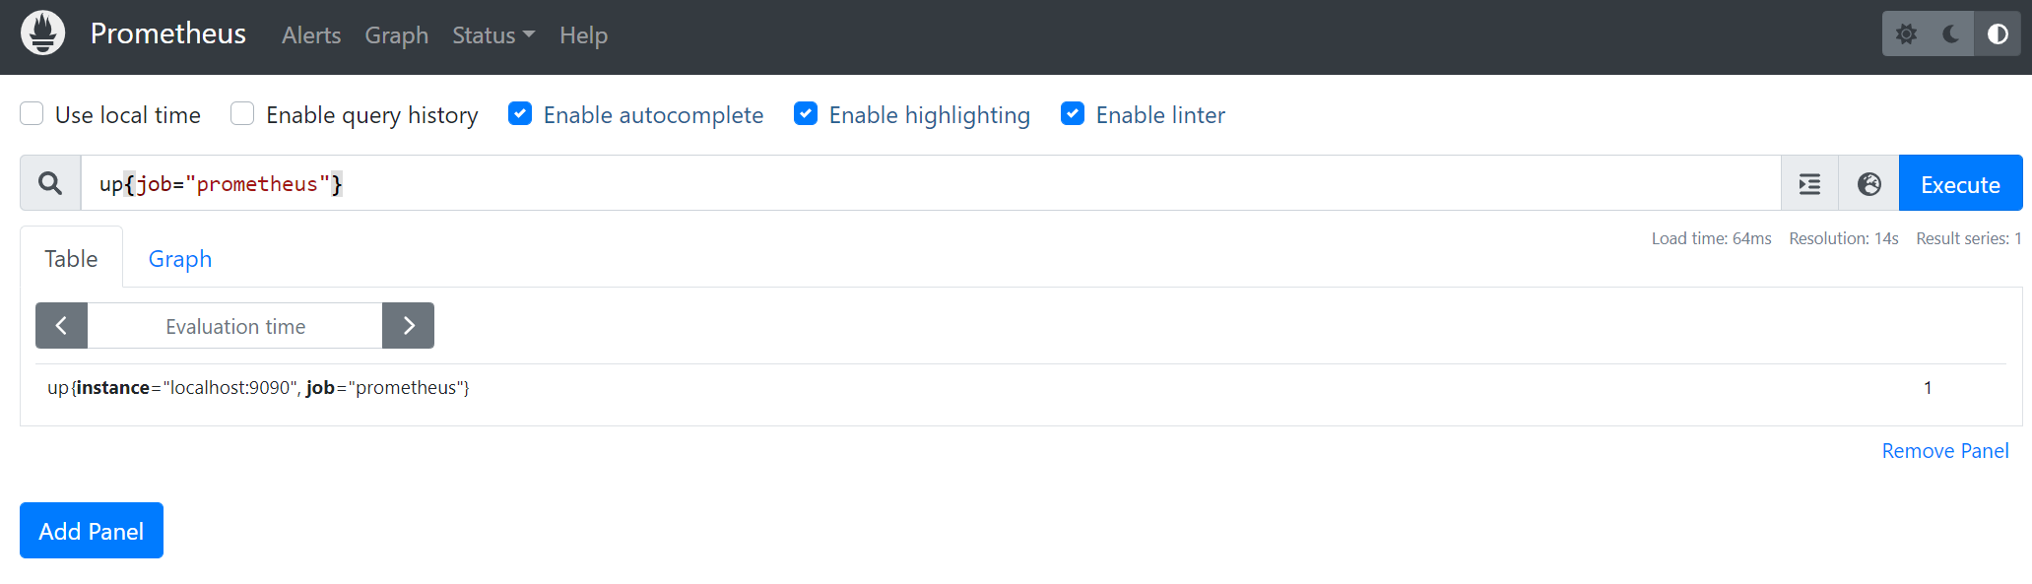Advance evaluation time with right chevron

click(408, 325)
